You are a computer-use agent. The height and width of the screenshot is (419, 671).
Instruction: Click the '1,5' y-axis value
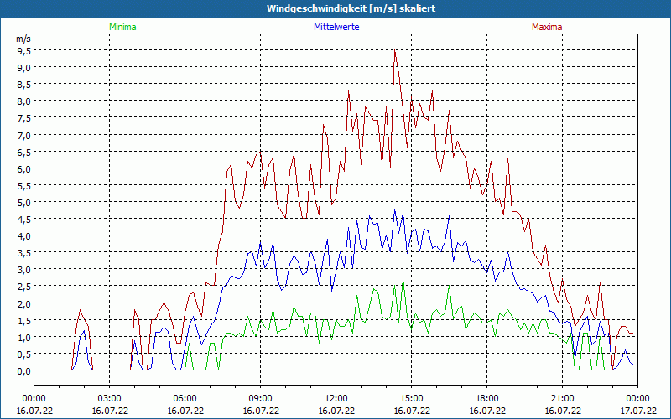coord(24,320)
